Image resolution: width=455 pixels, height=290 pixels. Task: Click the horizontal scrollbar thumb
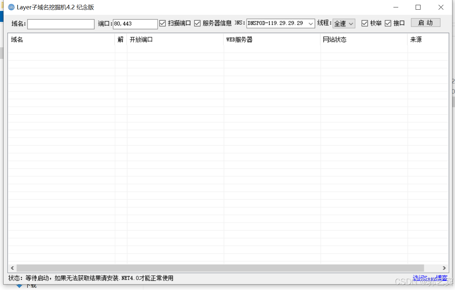[220, 268]
